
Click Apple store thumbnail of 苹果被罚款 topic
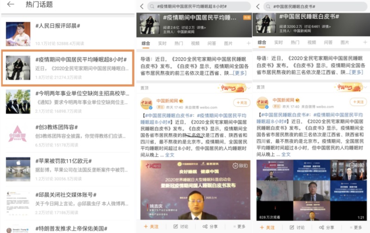click(x=18, y=169)
